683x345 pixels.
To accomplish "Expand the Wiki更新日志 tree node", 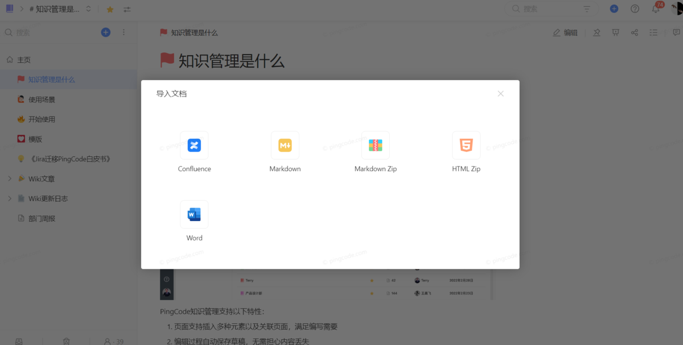I will click(10, 199).
